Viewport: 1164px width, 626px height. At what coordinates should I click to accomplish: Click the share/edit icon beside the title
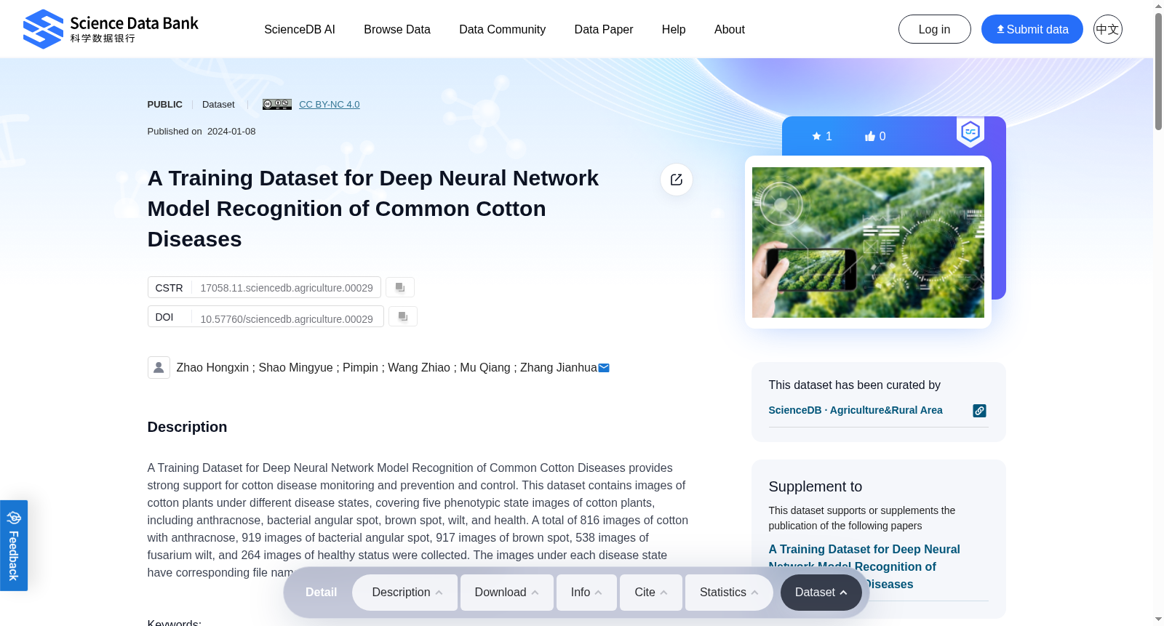677,180
